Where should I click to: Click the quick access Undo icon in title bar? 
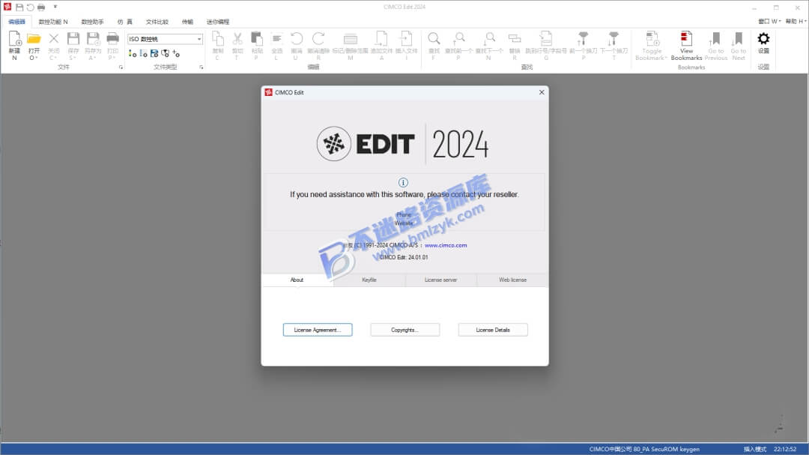(31, 7)
